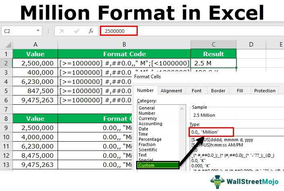Switch to the Alignment tab
This screenshot has width=284, height=191.
pyautogui.click(x=171, y=91)
